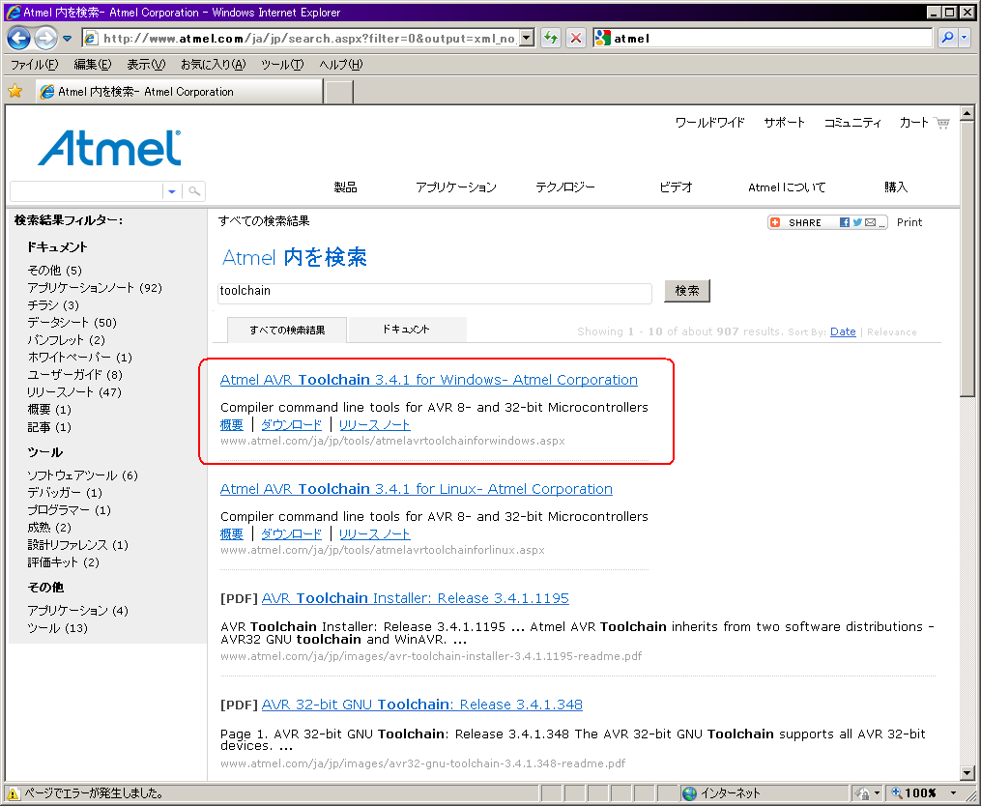Open the ツール(T) menu
This screenshot has height=806, width=981.
click(x=282, y=65)
